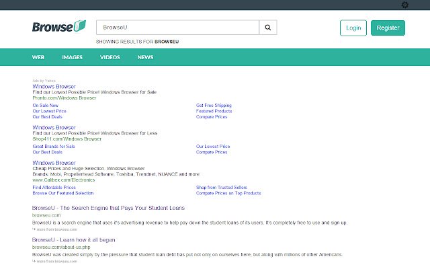
Task: Focus the BrowseU search input field
Action: pos(177,28)
